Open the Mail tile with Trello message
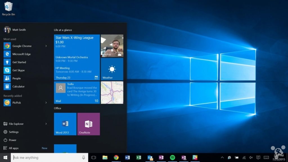This screenshot has height=162, width=288. [77, 93]
